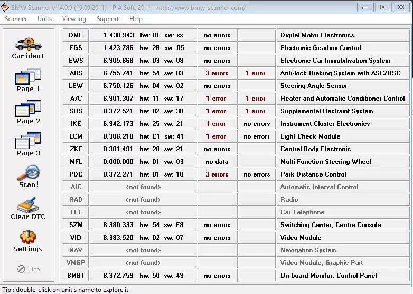Click the grayed TEL unit name
The image size is (413, 294).
click(x=76, y=212)
